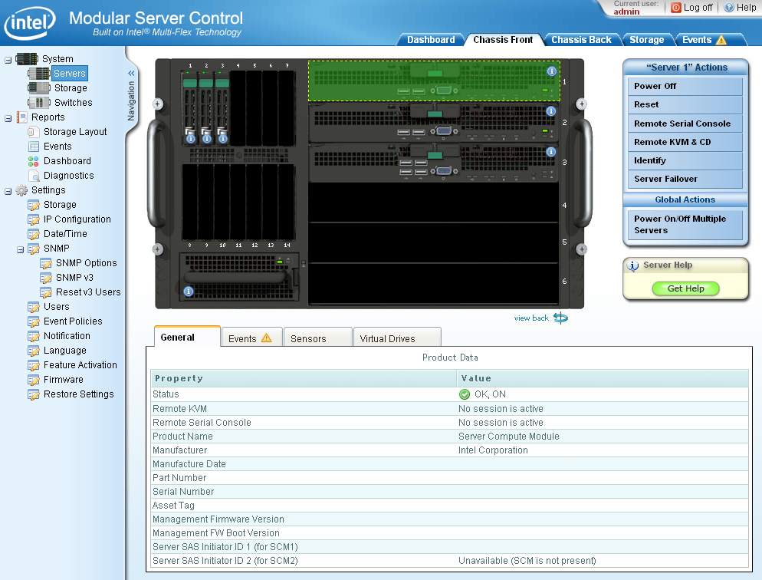
Task: Click Power On/Off Multiple Servers
Action: [685, 225]
